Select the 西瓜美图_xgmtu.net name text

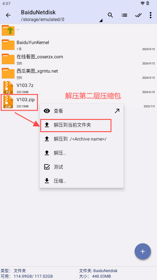(37, 71)
